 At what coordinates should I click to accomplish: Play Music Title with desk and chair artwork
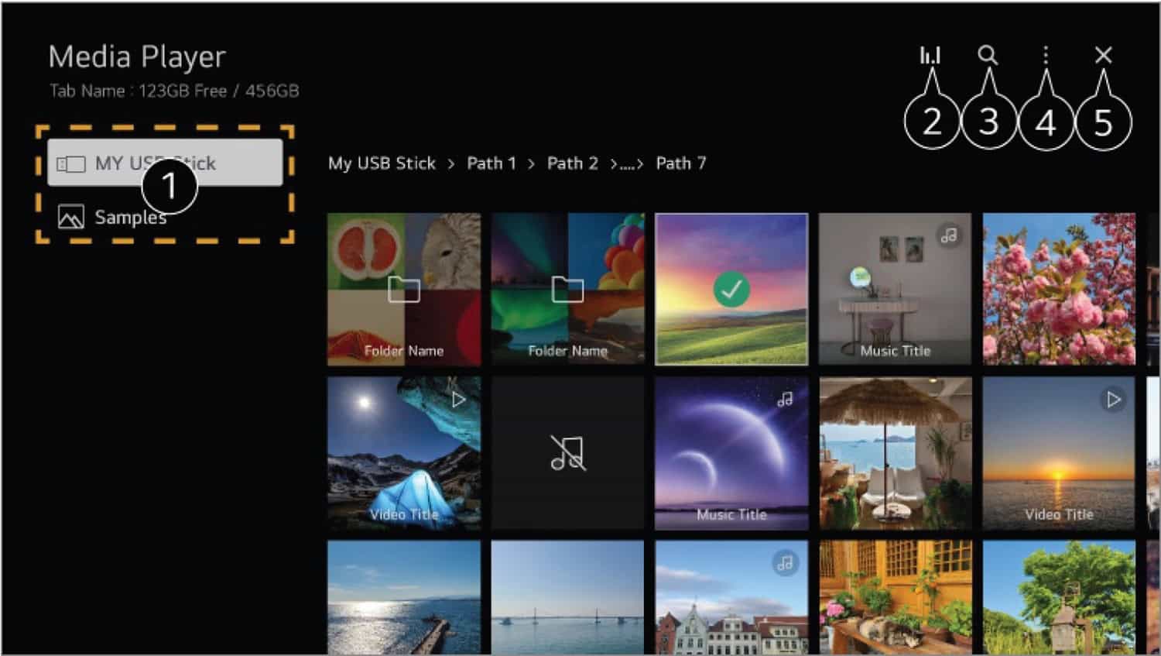click(x=895, y=289)
